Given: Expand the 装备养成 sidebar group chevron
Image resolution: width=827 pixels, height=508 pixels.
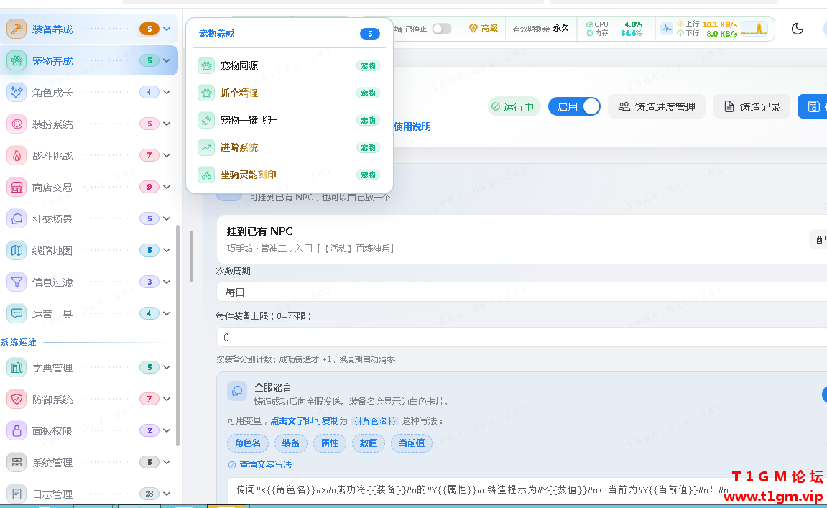Looking at the screenshot, I should (x=167, y=29).
